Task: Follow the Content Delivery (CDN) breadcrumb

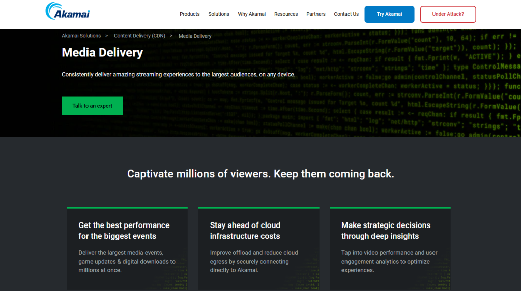Action: click(139, 36)
